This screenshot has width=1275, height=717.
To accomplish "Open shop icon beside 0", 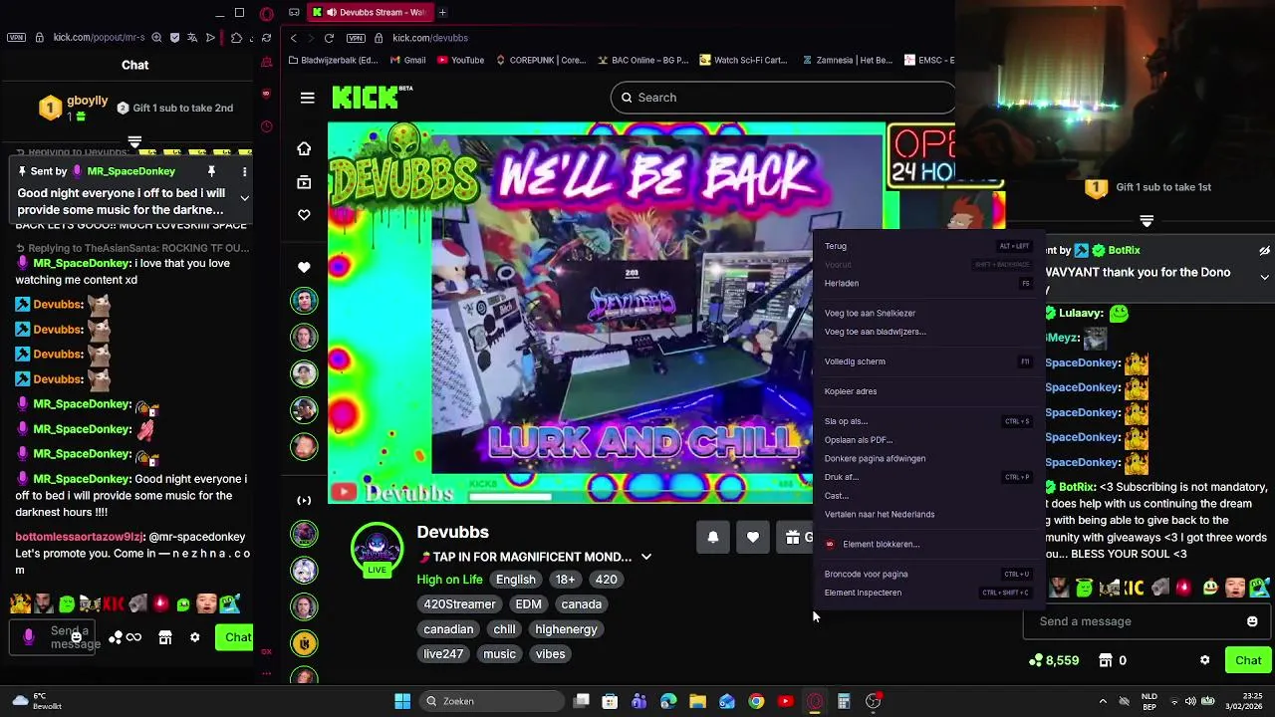I will click(1105, 660).
